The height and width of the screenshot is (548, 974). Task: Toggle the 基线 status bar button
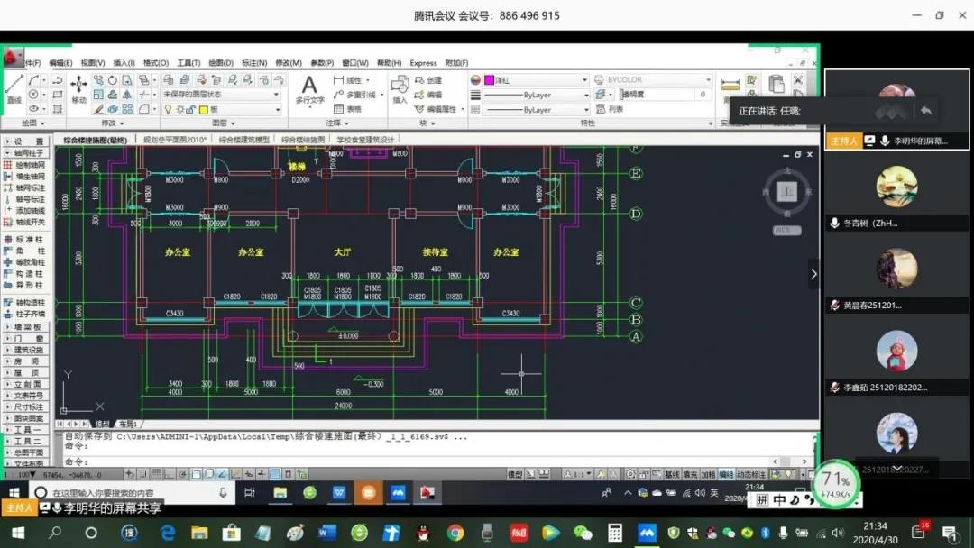672,474
